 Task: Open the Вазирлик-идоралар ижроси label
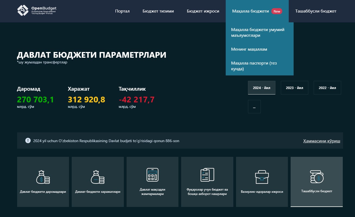(x=262, y=192)
